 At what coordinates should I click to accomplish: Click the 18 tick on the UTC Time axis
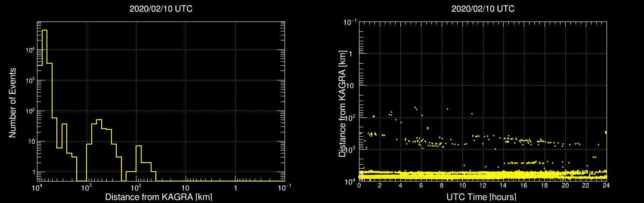545,185
